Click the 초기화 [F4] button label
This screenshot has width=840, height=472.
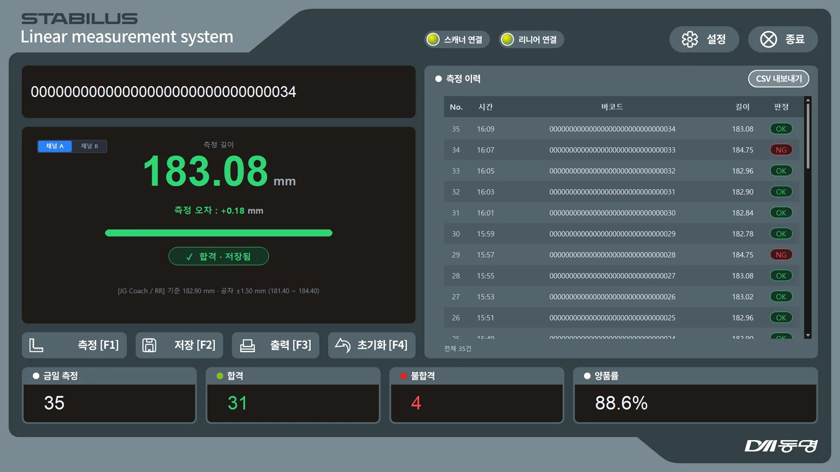point(382,345)
